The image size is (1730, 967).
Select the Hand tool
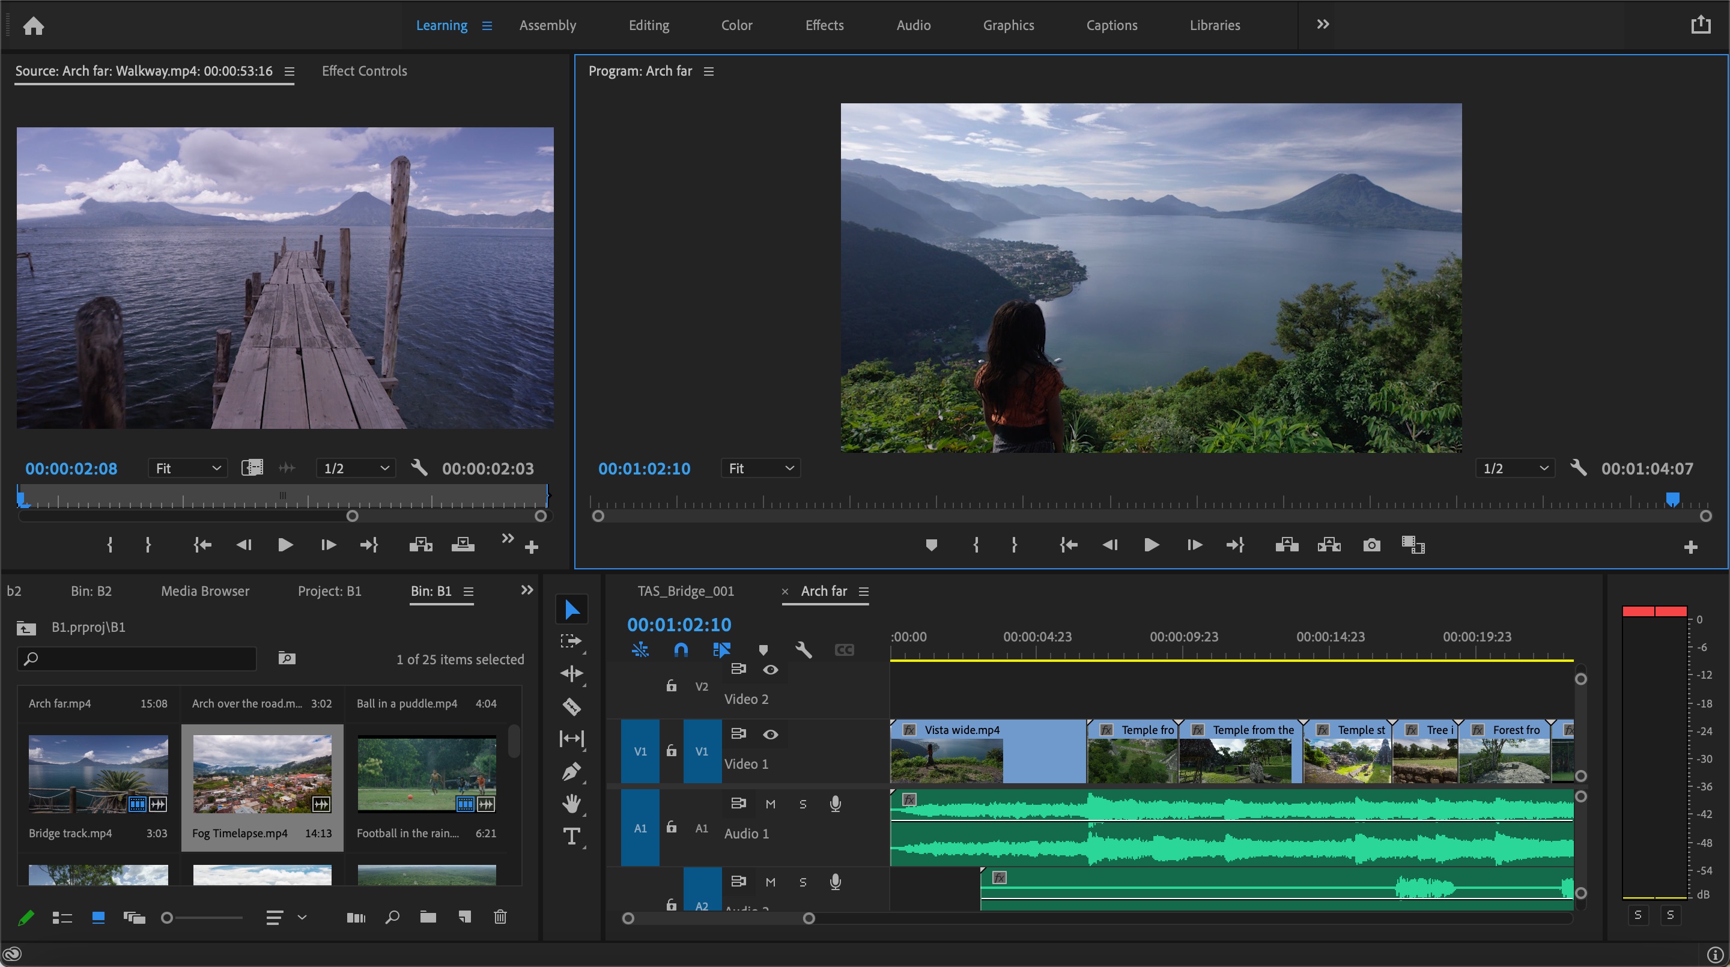(571, 804)
